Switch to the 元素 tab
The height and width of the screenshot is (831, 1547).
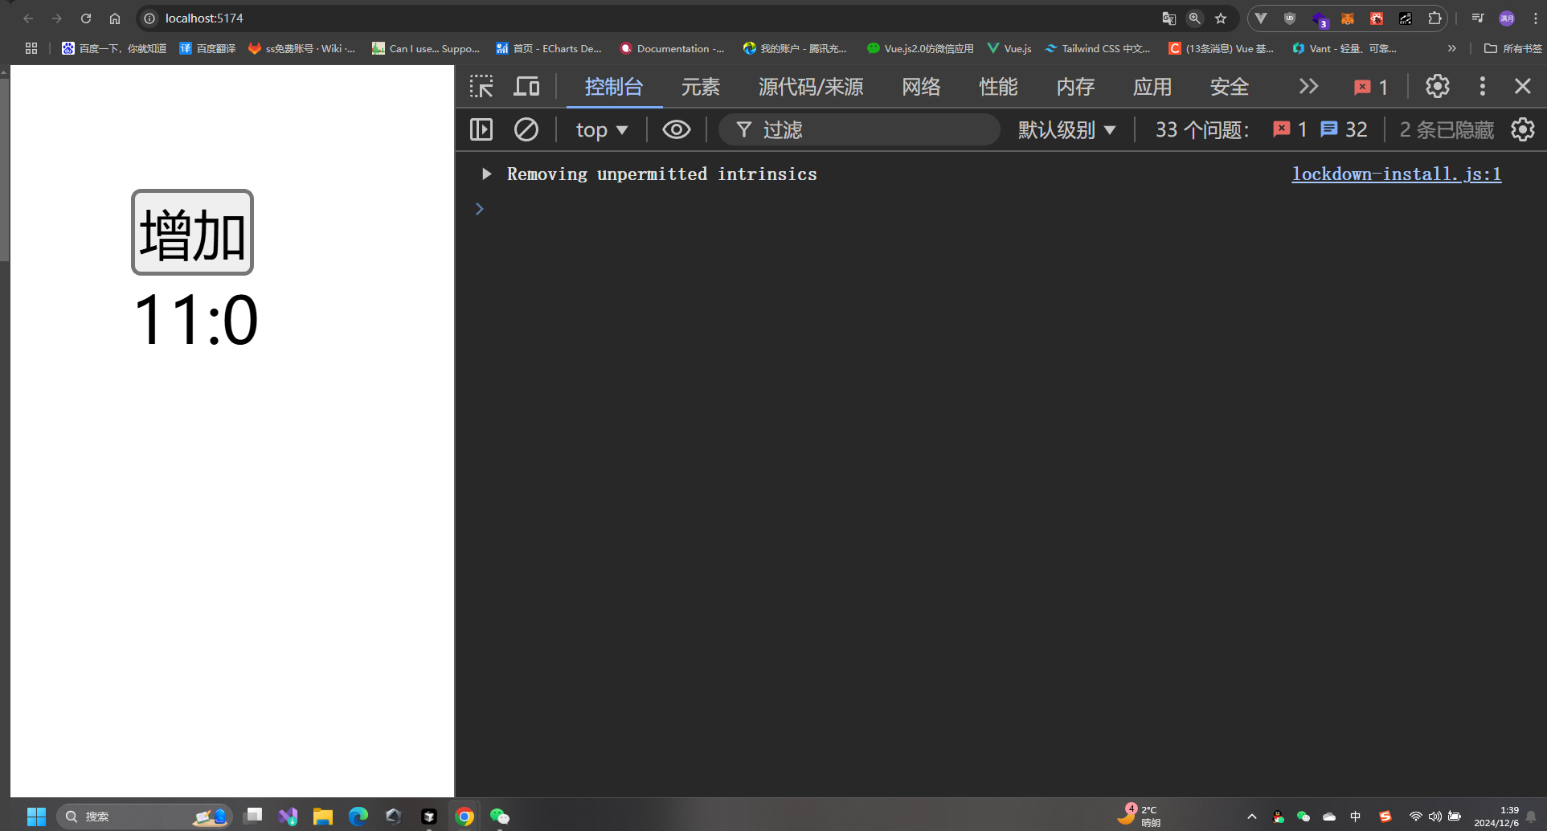point(701,87)
